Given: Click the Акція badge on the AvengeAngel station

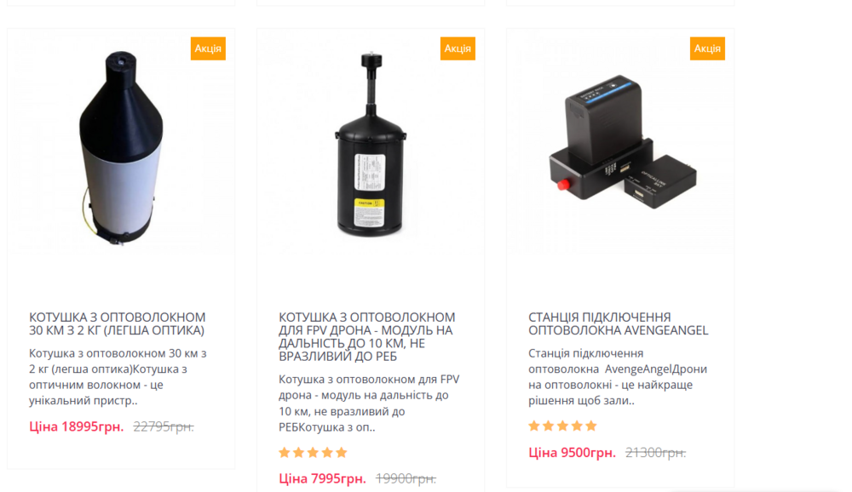Looking at the screenshot, I should [707, 49].
